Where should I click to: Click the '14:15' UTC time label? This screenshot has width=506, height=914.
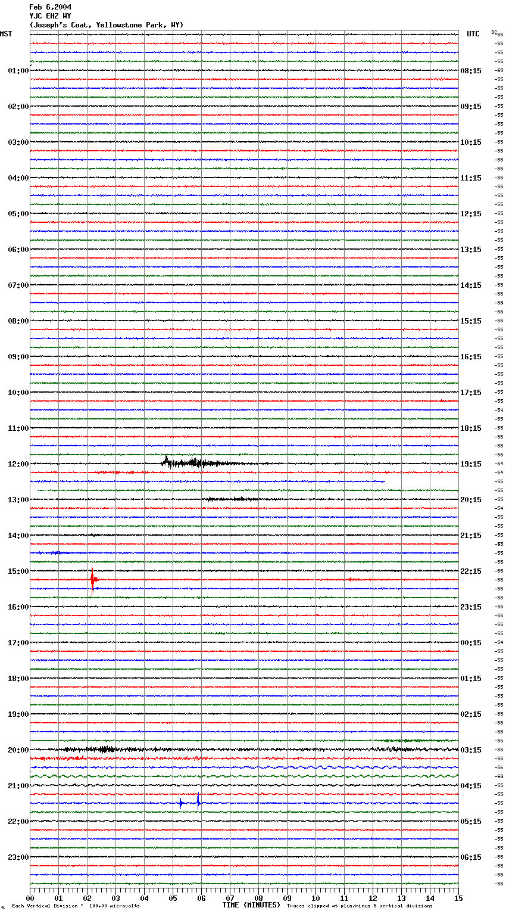pos(471,285)
